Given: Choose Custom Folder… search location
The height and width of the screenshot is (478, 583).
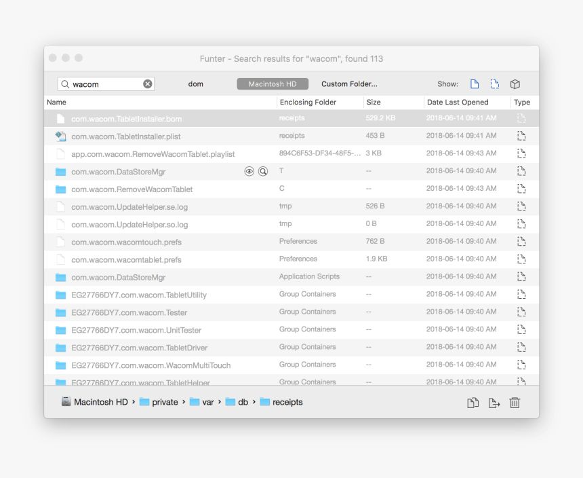Looking at the screenshot, I should point(349,84).
